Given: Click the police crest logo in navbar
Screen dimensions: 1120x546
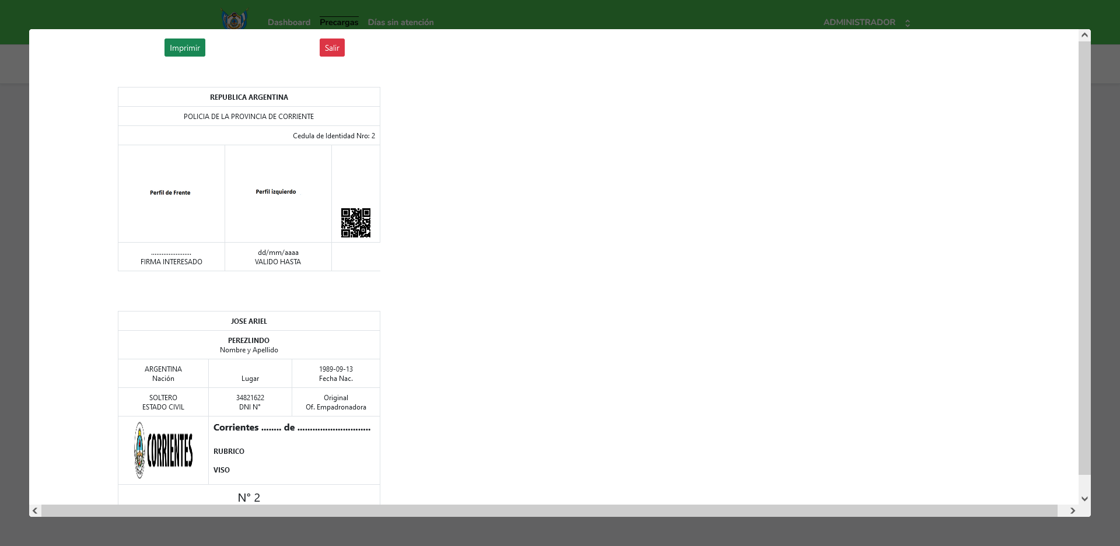Looking at the screenshot, I should click(x=235, y=20).
